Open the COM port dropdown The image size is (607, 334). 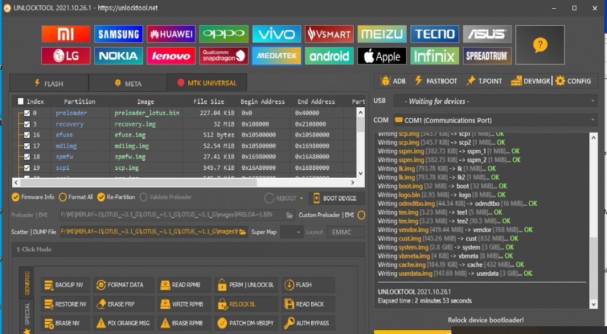[x=495, y=120]
